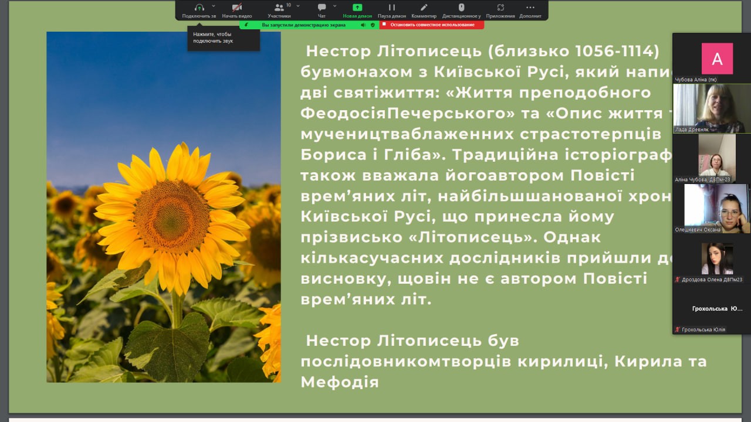Select Лада Древняк's video thumbnail

click(711, 108)
